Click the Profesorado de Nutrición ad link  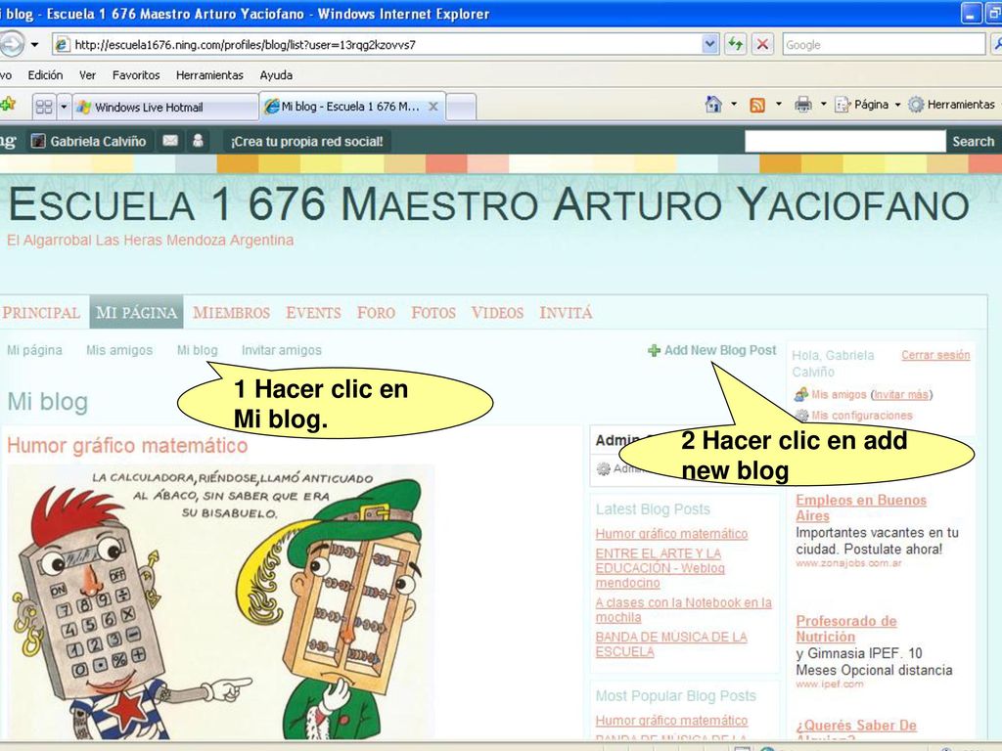846,629
